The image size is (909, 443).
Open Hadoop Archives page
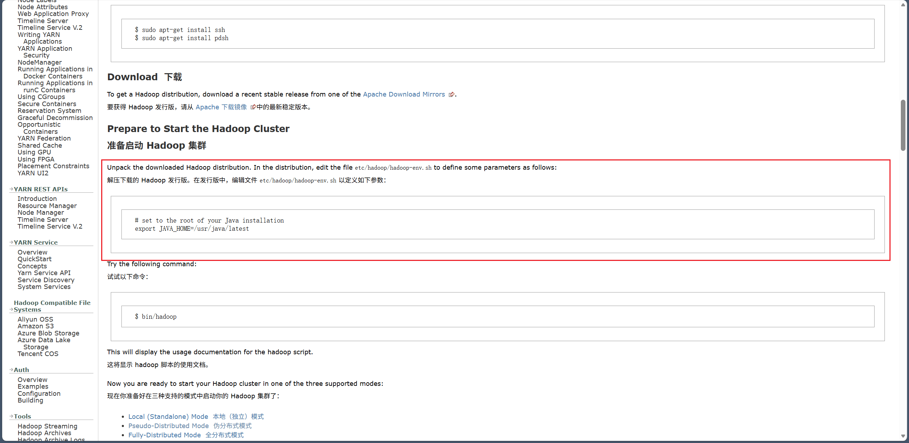pos(44,433)
